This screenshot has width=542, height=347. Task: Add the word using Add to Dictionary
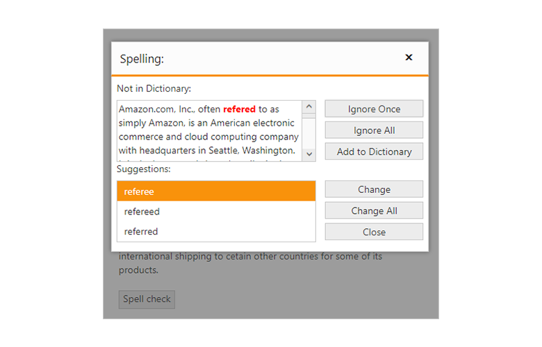pyautogui.click(x=374, y=152)
